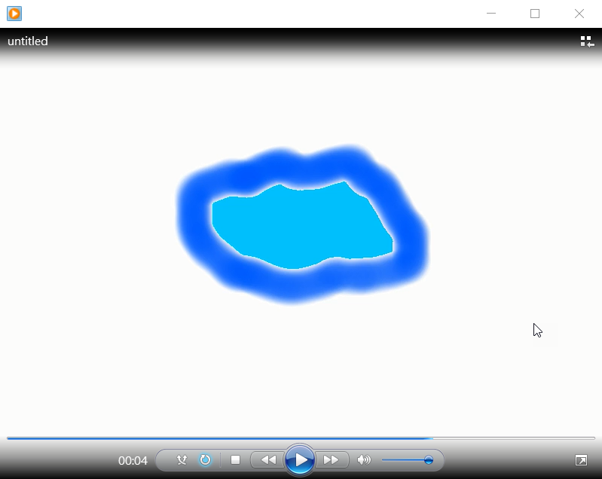Screen dimensions: 602x479
Task: Click the untitled media title
Action: (28, 41)
